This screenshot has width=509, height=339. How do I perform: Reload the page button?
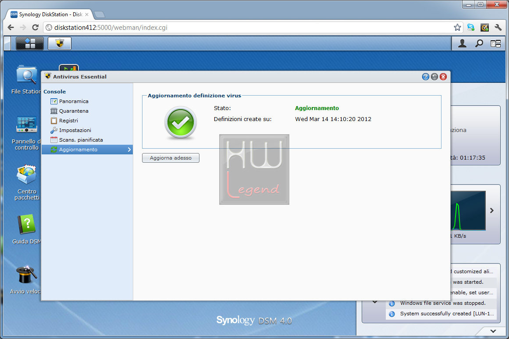[x=36, y=28]
